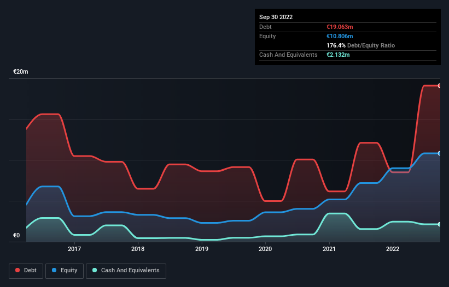Toggle the Equity series legend button

pyautogui.click(x=65, y=271)
